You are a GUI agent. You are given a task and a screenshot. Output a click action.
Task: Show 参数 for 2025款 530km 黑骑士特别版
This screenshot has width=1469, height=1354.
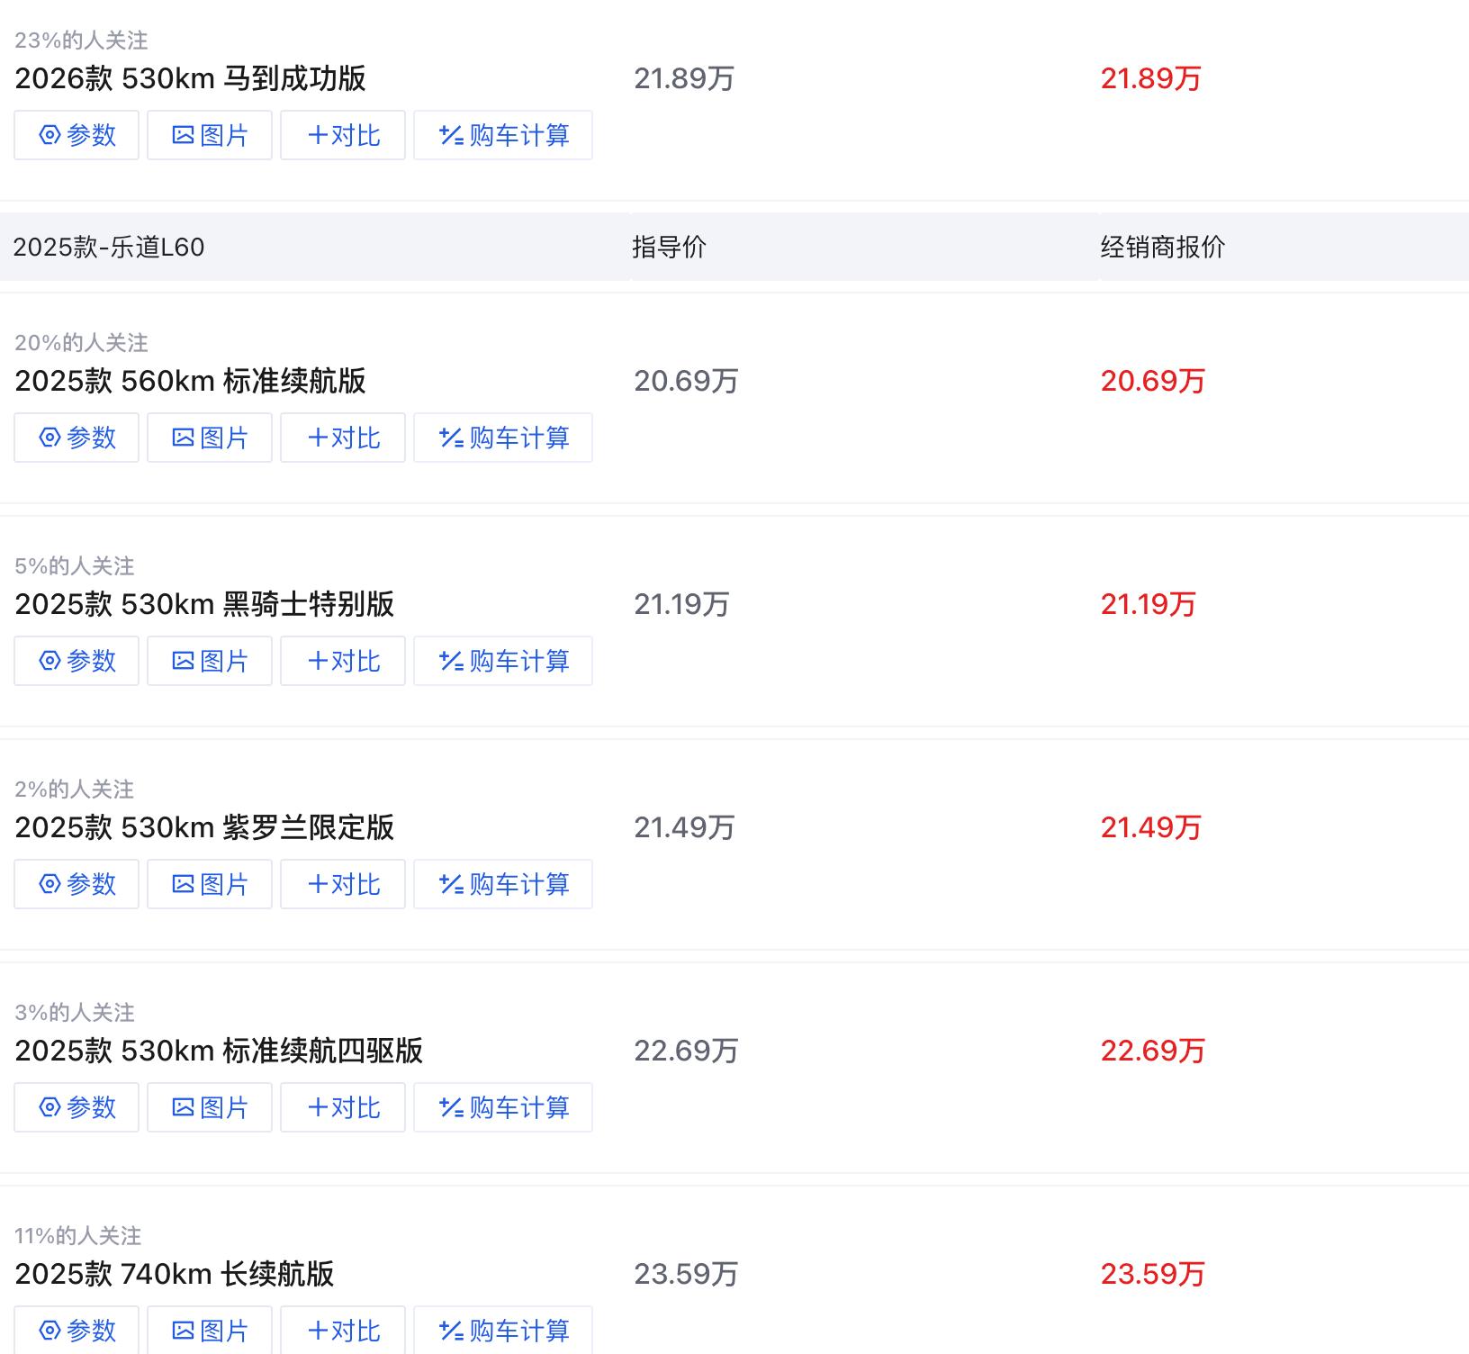click(77, 661)
